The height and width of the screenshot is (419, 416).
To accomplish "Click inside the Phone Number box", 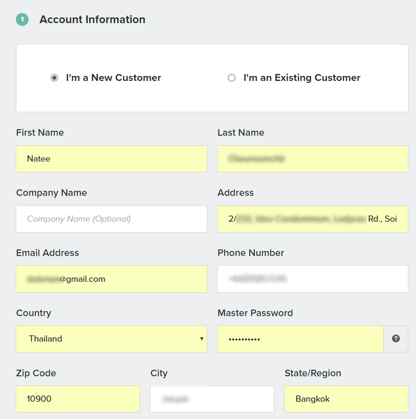I will (x=313, y=279).
